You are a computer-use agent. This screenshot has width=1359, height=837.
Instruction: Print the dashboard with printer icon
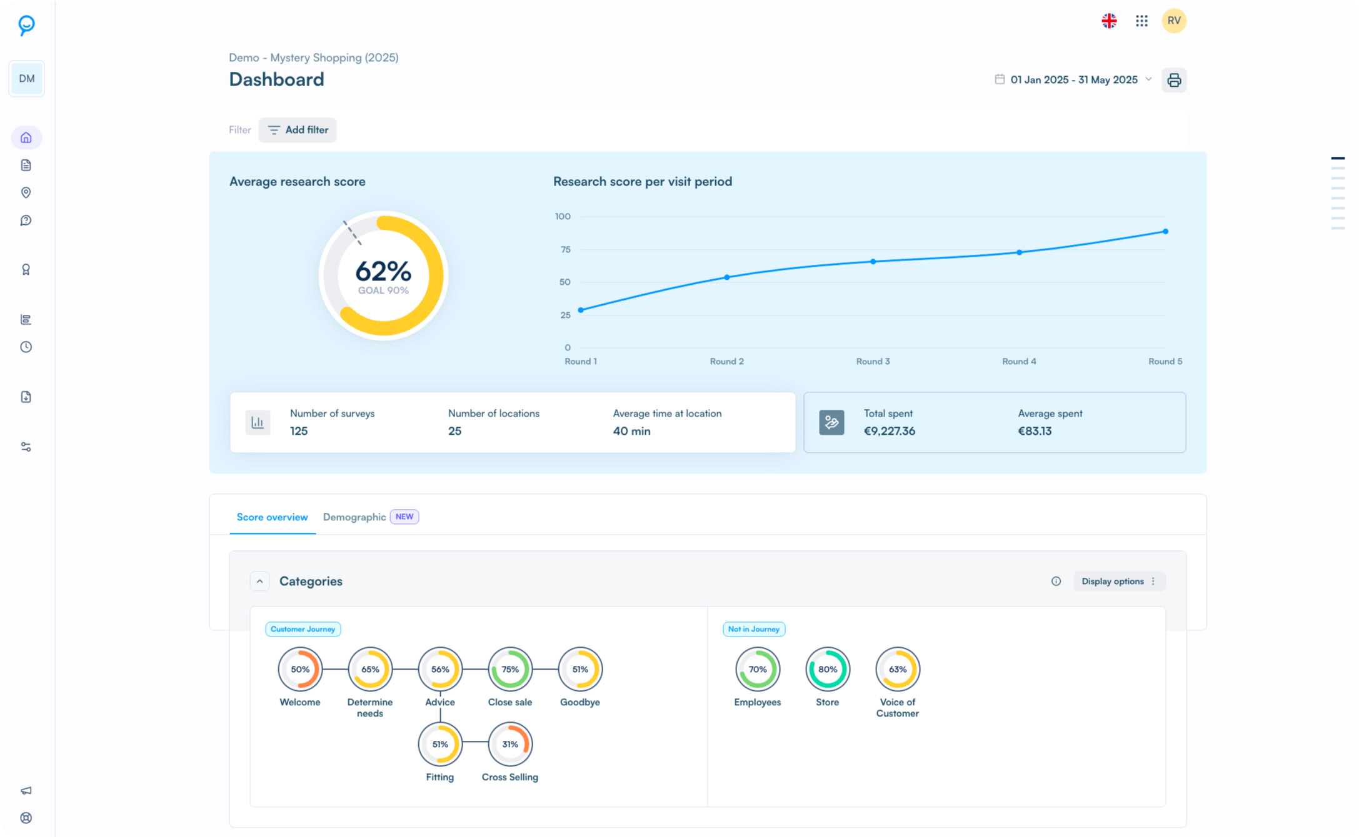[x=1174, y=80]
